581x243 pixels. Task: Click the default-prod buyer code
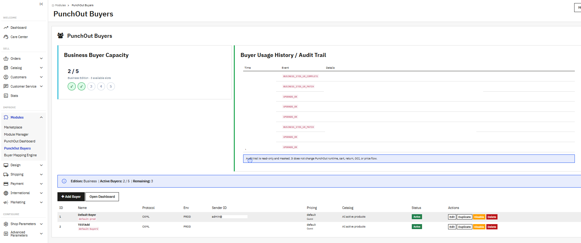coord(87,219)
